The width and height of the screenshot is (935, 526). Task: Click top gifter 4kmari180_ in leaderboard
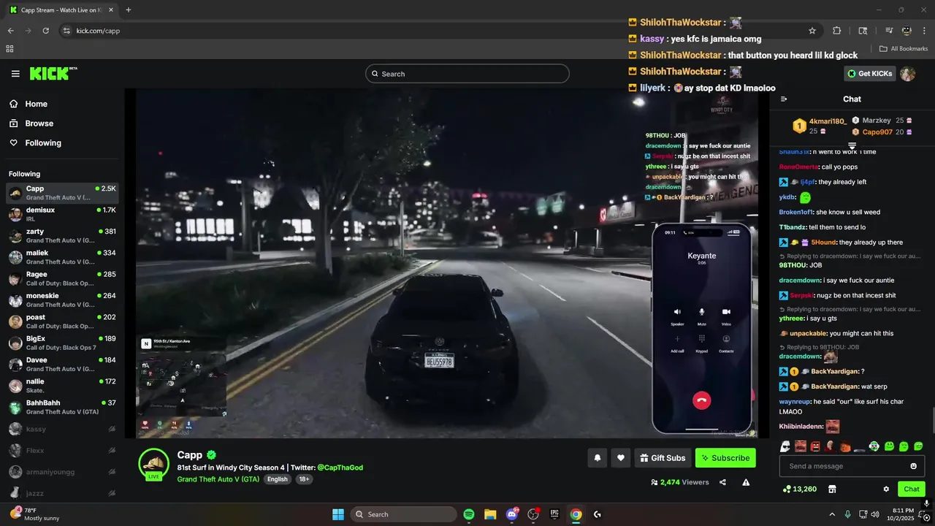pyautogui.click(x=827, y=121)
